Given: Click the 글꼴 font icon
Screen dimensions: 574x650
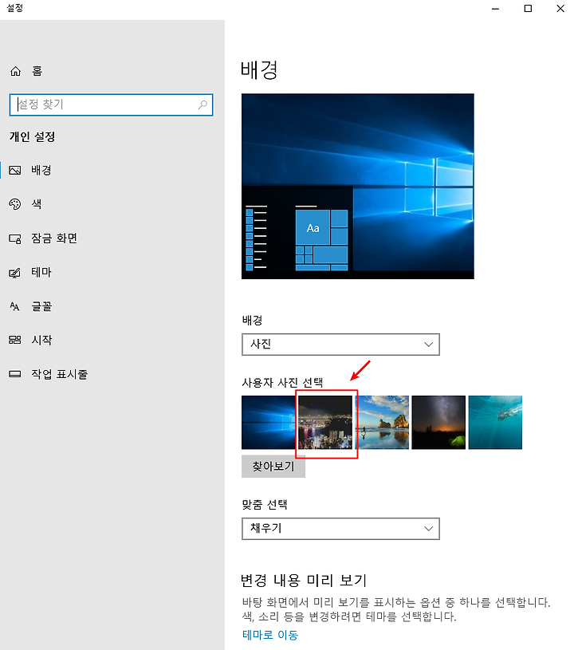Looking at the screenshot, I should [15, 306].
